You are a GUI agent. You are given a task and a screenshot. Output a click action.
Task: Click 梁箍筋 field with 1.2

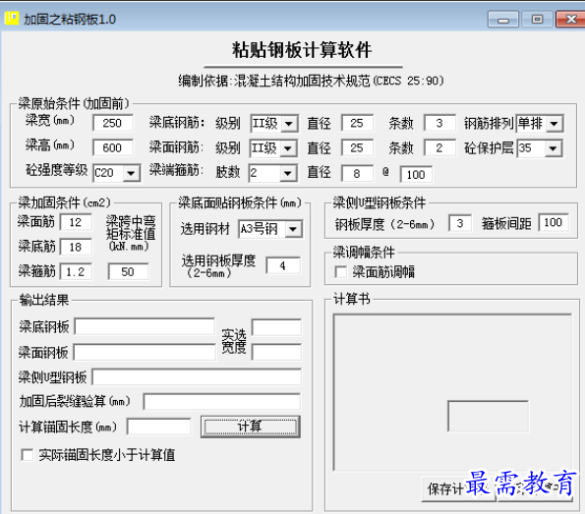[x=76, y=272]
